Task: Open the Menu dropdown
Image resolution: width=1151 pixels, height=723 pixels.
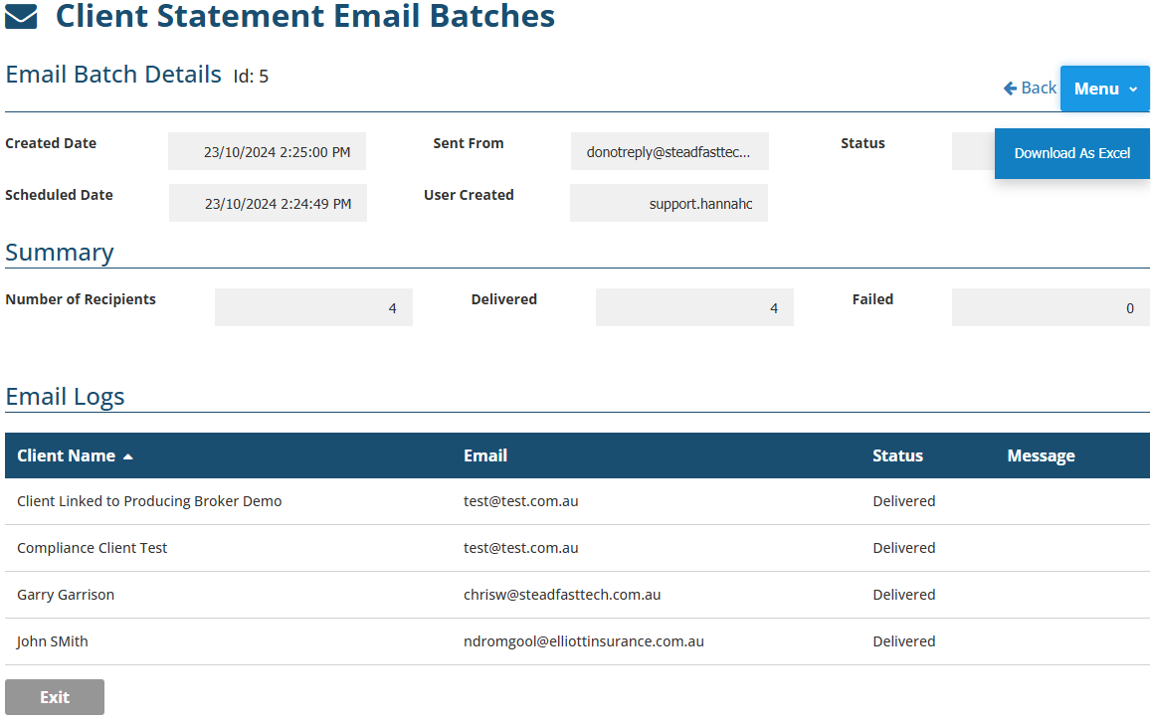Action: [x=1104, y=89]
